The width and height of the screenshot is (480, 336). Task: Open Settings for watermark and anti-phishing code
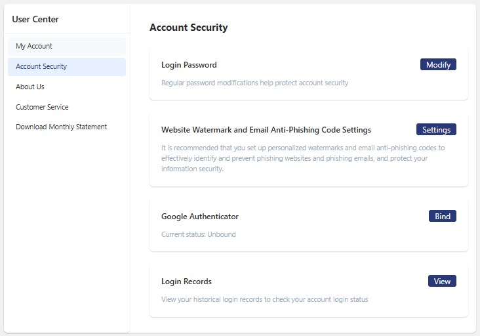436,129
